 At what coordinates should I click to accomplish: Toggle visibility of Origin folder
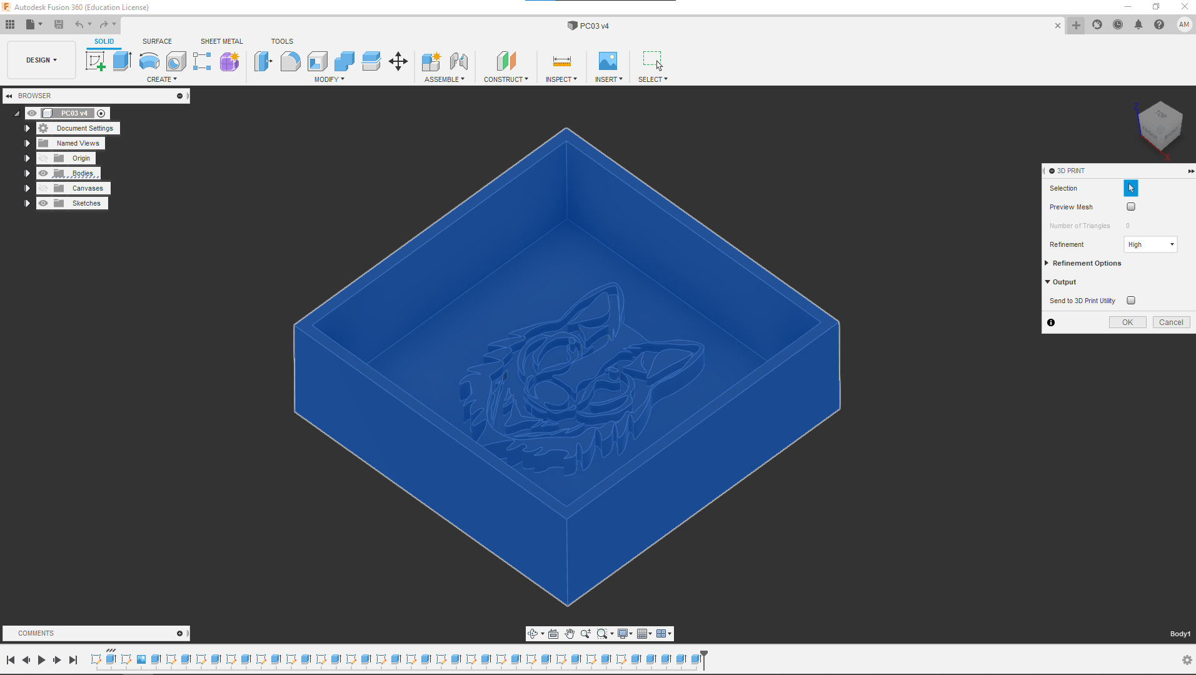(x=43, y=158)
